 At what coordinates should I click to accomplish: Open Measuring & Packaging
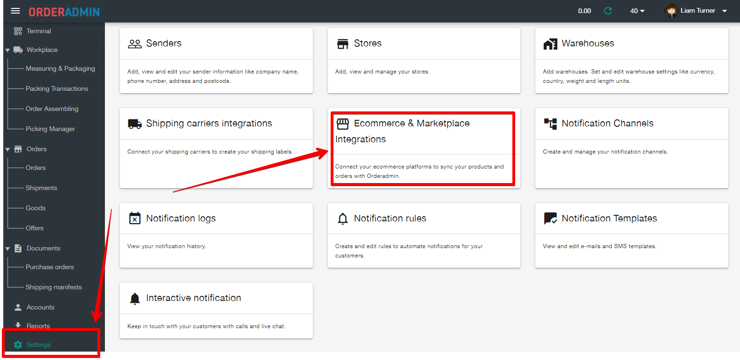[60, 68]
